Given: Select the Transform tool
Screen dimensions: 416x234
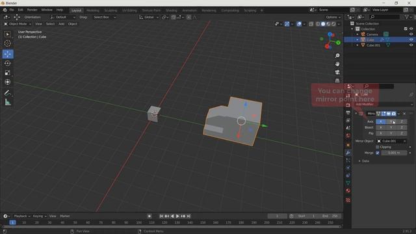Looking at the screenshot, I should tap(8, 82).
